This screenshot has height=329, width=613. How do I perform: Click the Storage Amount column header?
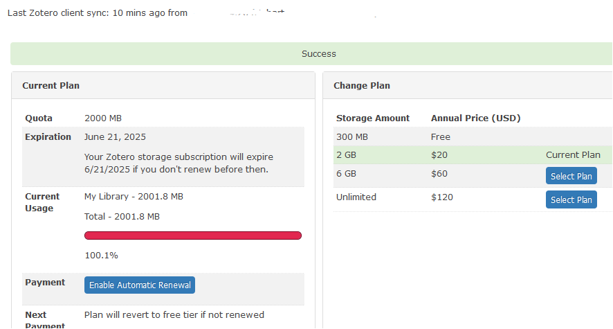coord(372,118)
